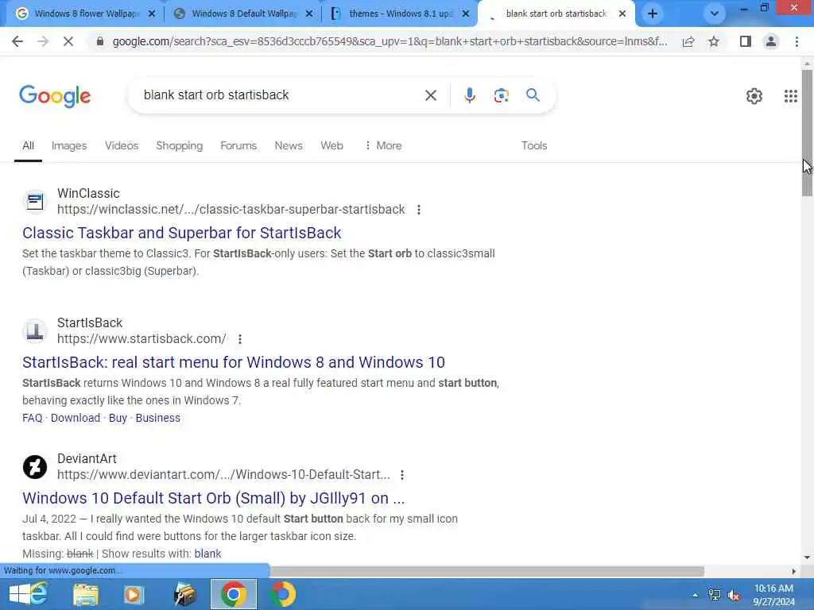
Task: Share this page icon in address bar
Action: [688, 41]
